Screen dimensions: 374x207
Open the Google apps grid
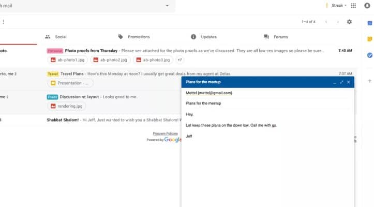click(353, 6)
